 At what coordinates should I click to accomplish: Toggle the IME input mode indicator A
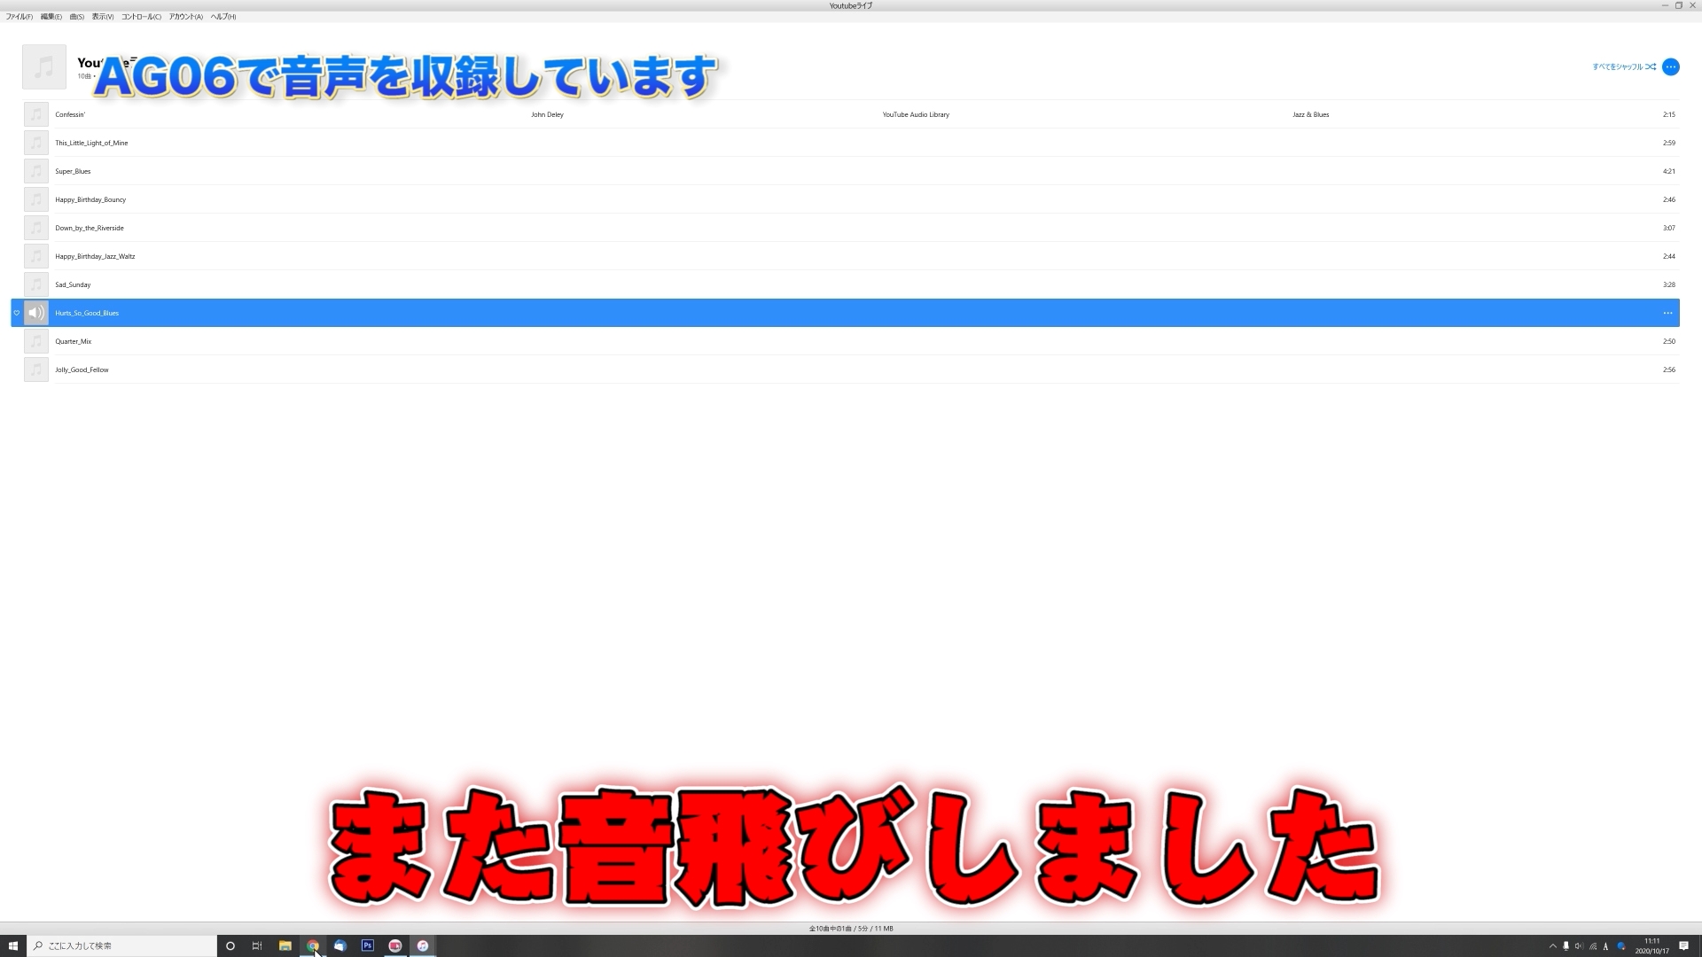pyautogui.click(x=1605, y=945)
